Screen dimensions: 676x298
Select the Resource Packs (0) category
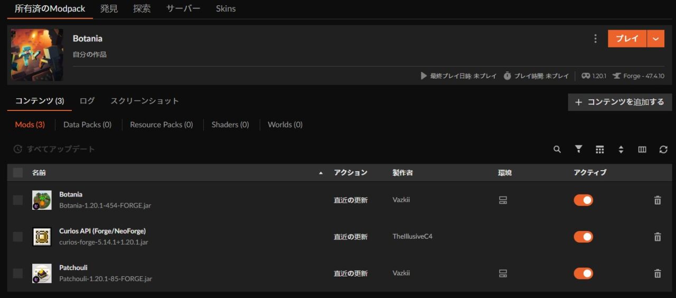pos(162,125)
